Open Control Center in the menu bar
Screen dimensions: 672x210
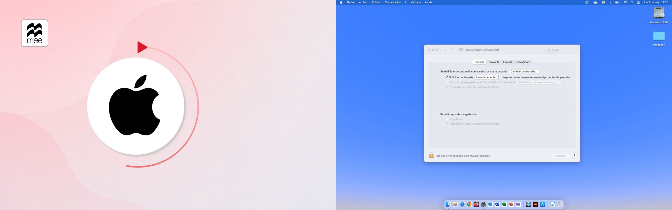(638, 2)
